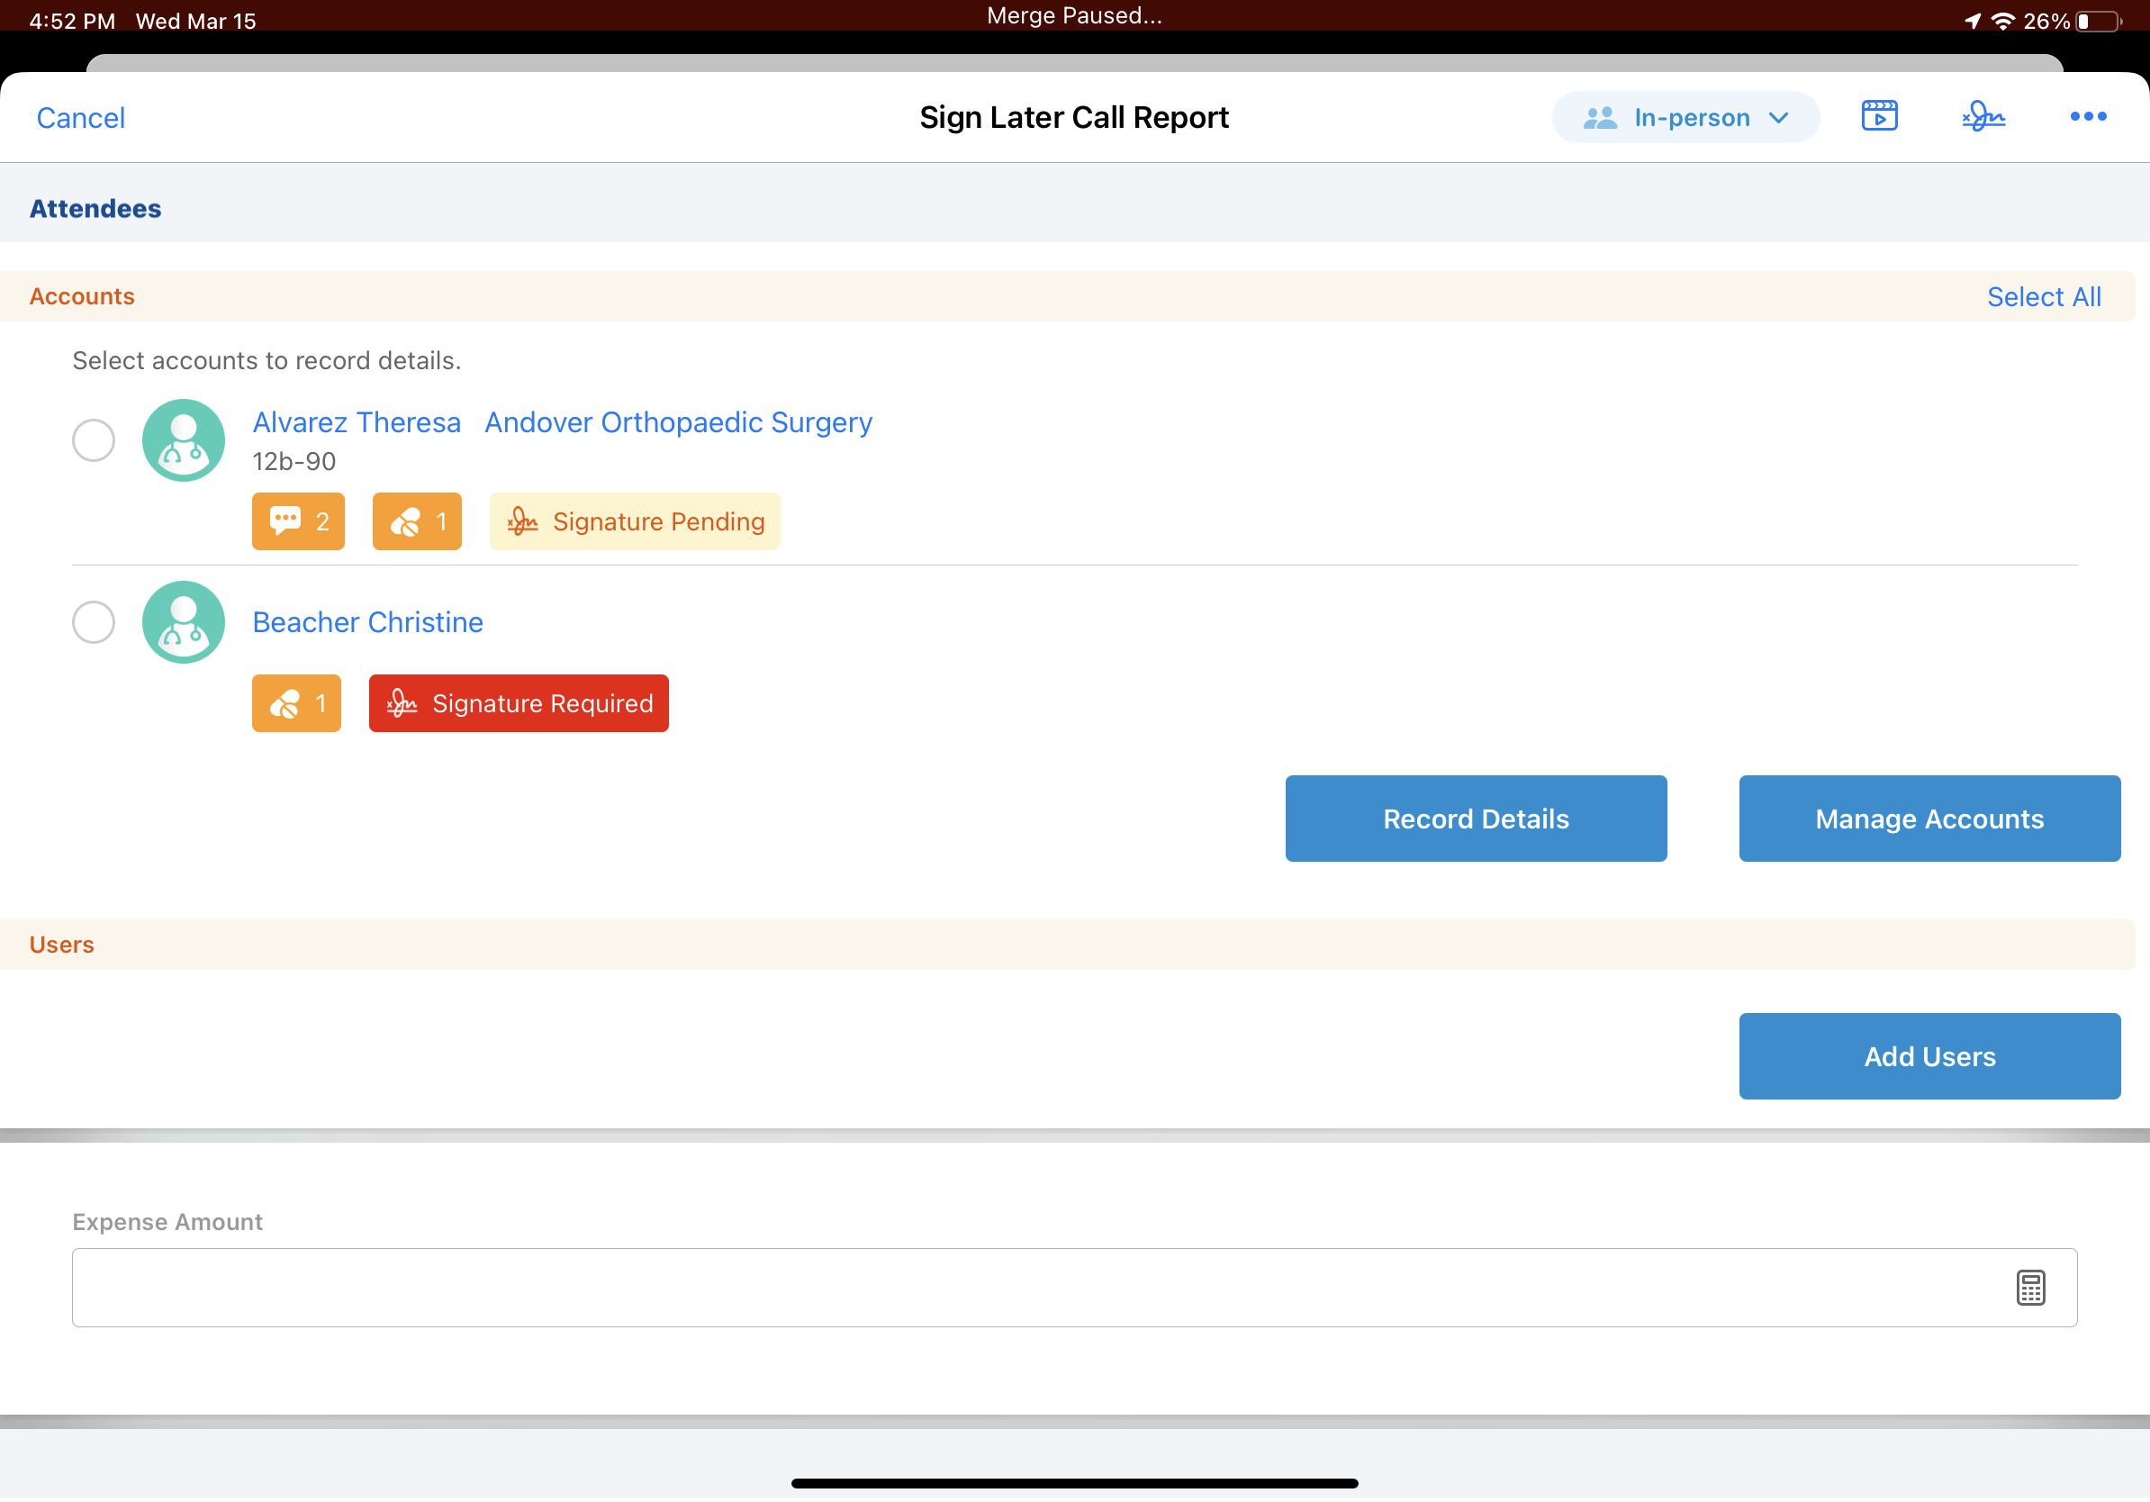
Task: Select the Users section header
Action: coord(61,945)
